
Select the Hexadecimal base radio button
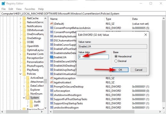point(116,56)
